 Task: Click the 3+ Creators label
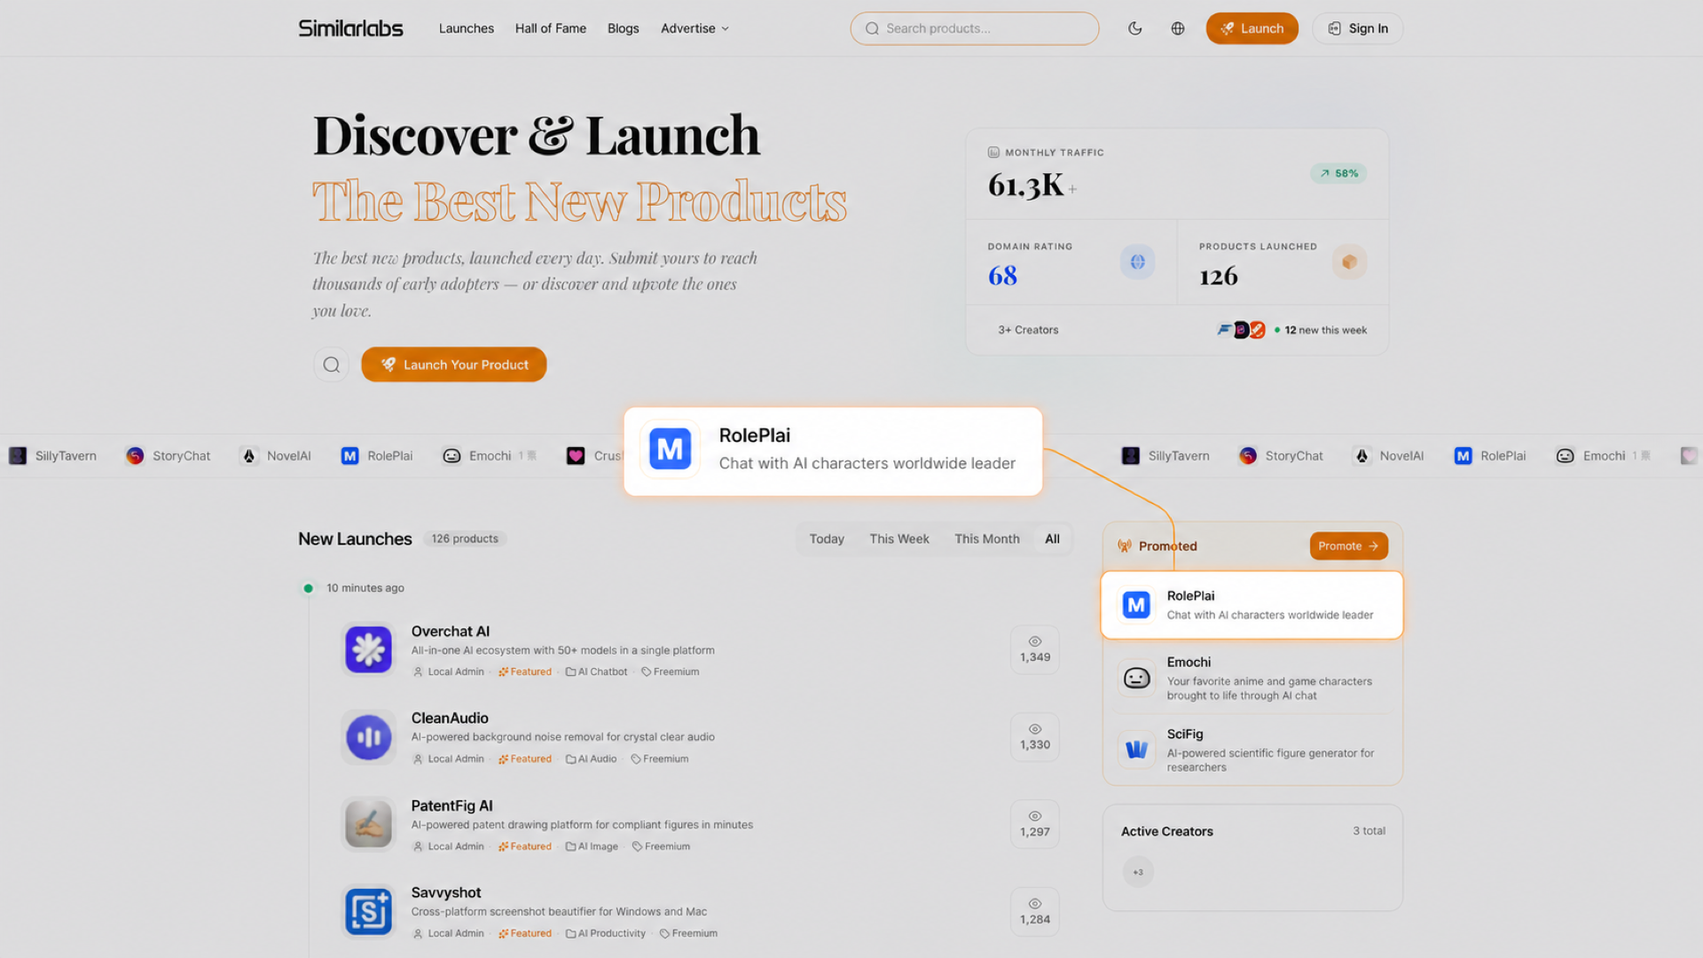(1028, 330)
